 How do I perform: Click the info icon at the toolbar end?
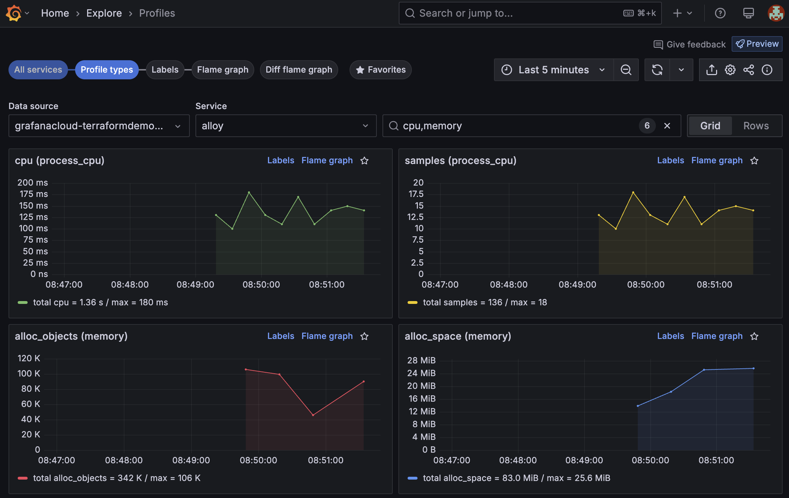pyautogui.click(x=767, y=70)
